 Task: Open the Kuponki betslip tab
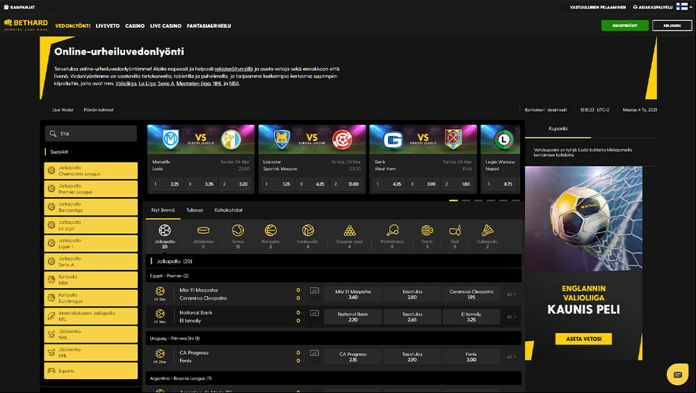558,128
